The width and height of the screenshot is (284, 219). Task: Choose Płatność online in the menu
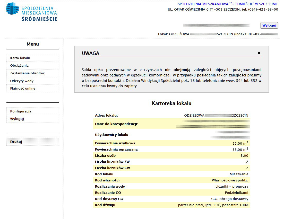click(x=23, y=89)
